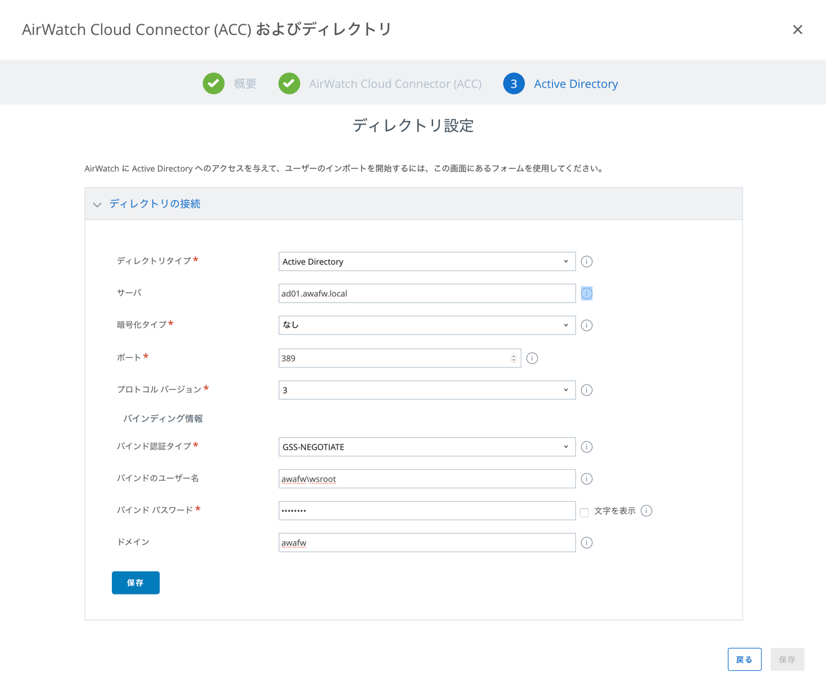826x693 pixels.
Task: Go to 概要 wizard step
Action: pyautogui.click(x=245, y=83)
